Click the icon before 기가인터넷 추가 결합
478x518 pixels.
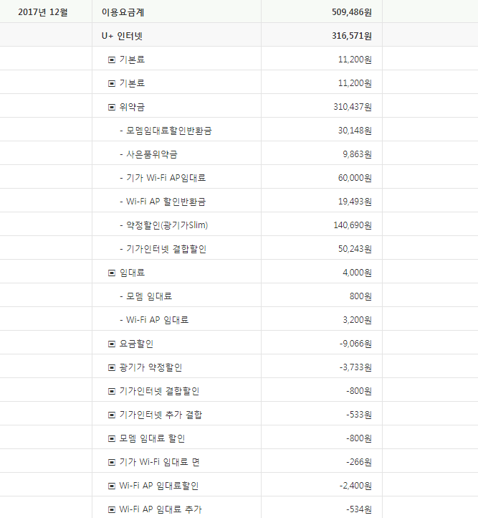tap(111, 415)
